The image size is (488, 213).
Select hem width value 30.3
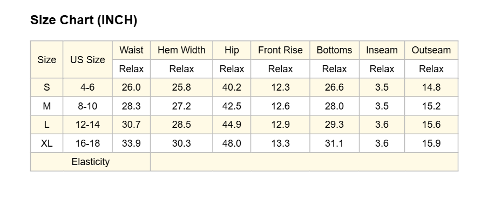181,143
